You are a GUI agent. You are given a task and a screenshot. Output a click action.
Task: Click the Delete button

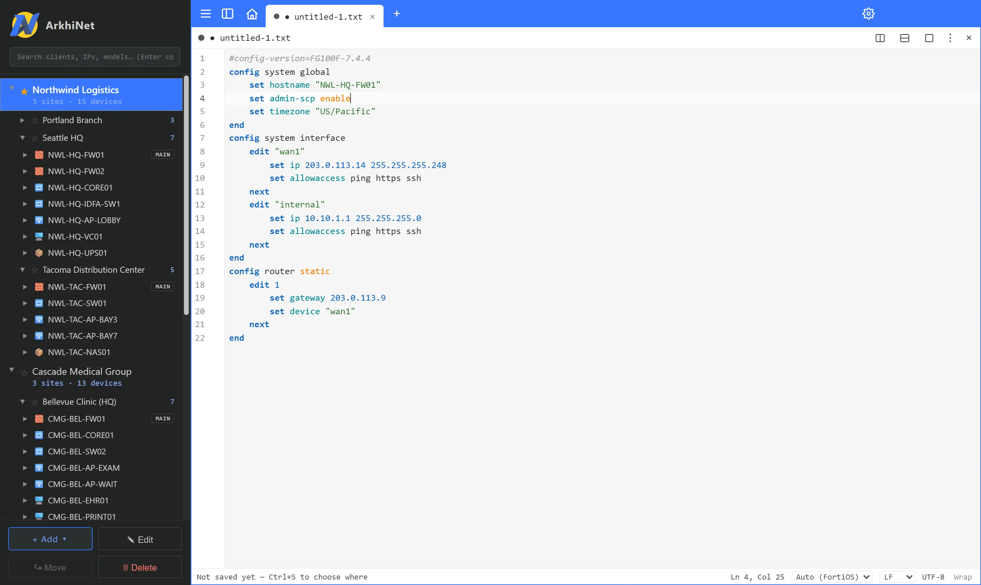140,568
